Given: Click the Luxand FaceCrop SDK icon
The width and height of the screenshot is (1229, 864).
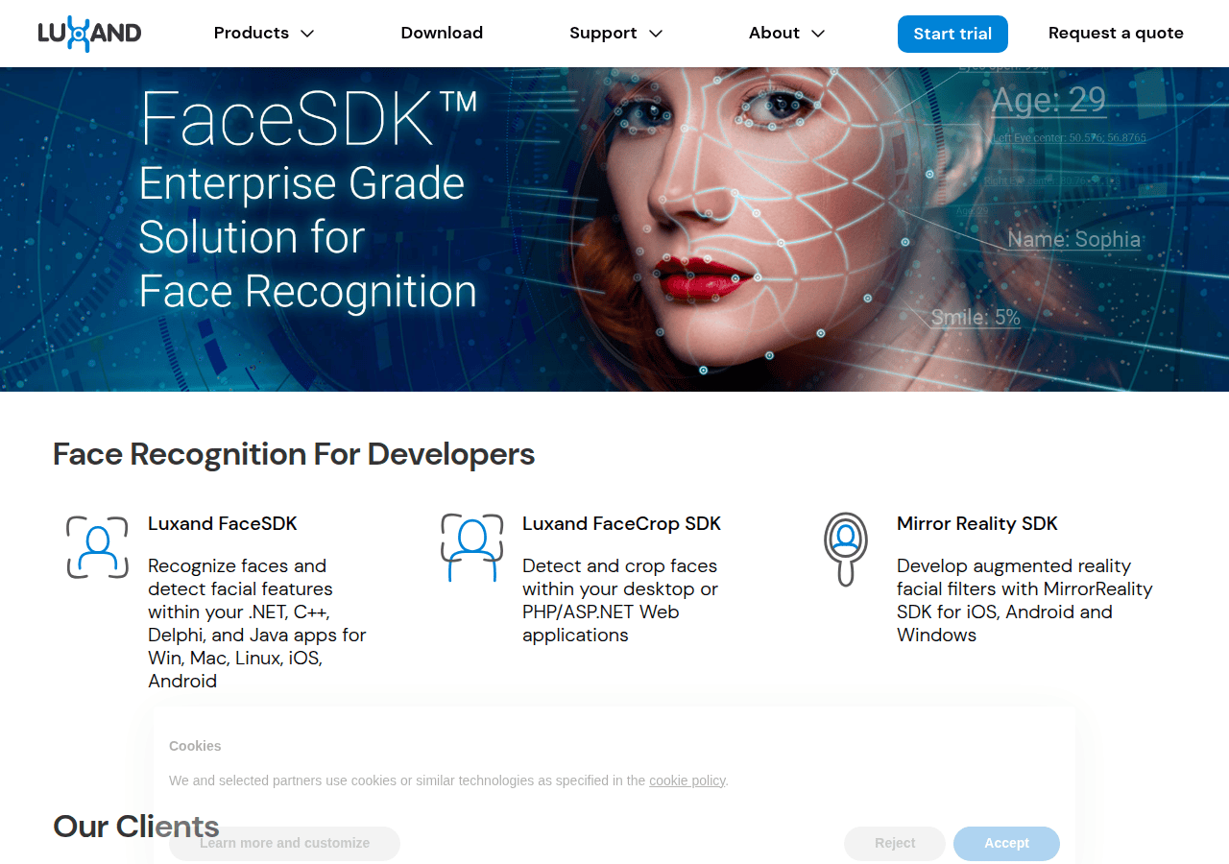Looking at the screenshot, I should point(471,547).
